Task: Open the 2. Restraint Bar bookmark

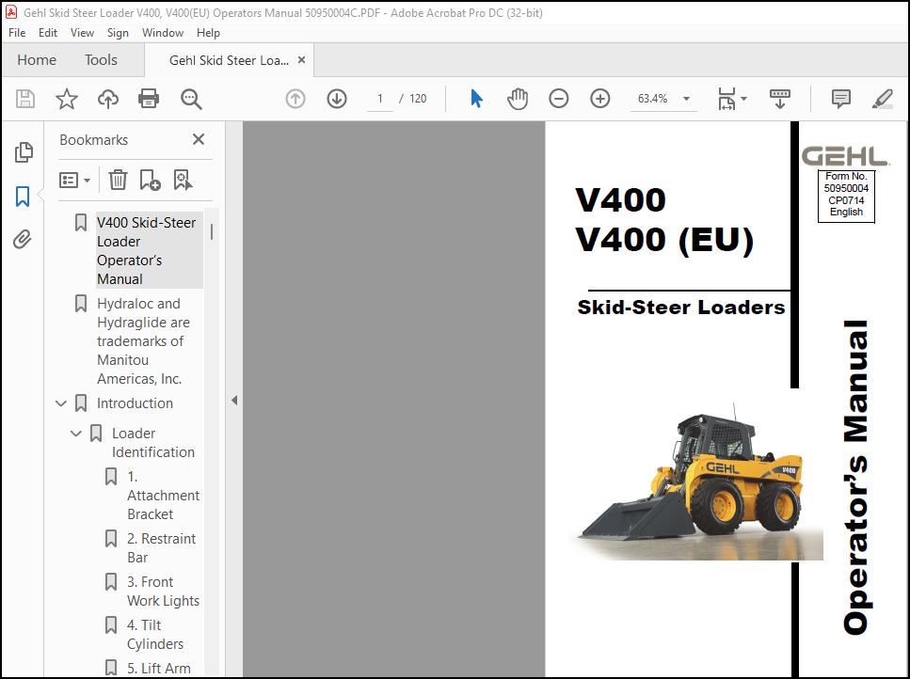Action: pos(161,548)
